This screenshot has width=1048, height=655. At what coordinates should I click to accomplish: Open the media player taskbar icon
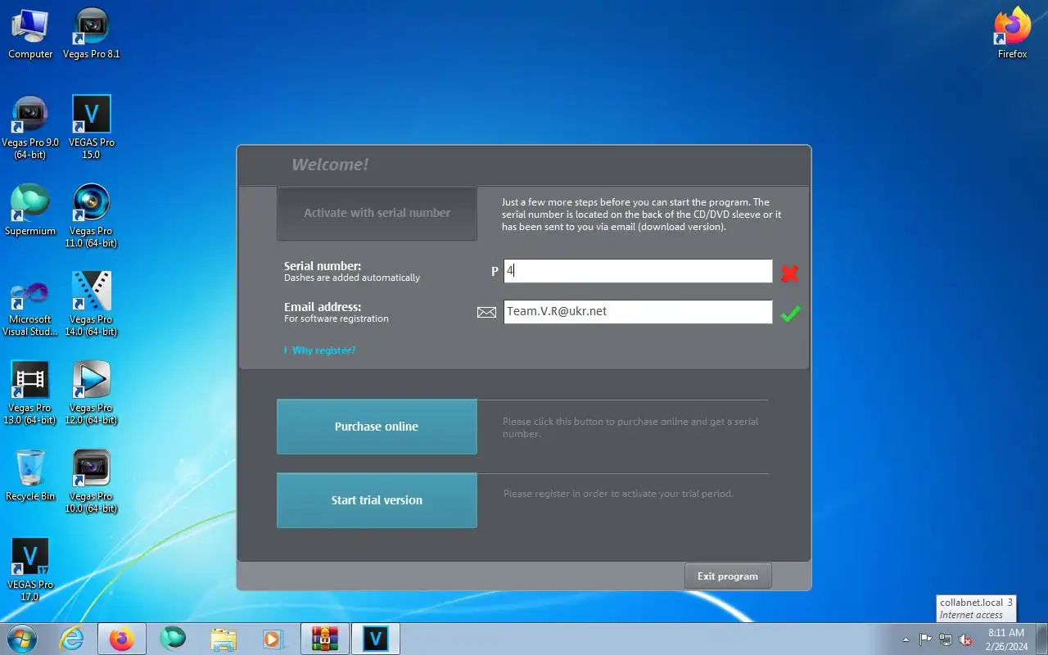273,639
